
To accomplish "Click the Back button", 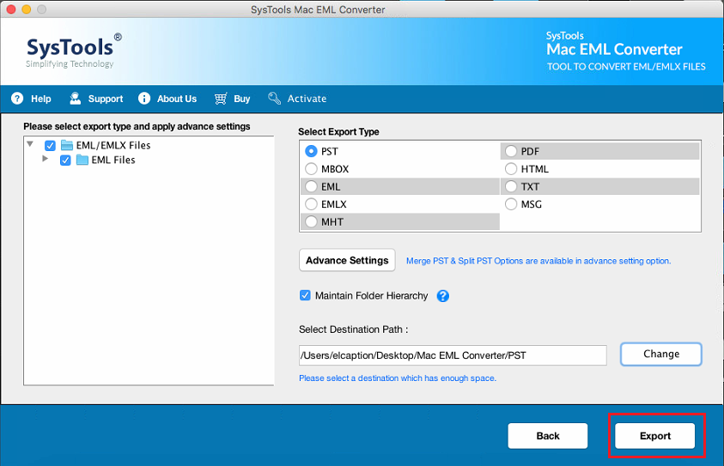I will (x=548, y=436).
